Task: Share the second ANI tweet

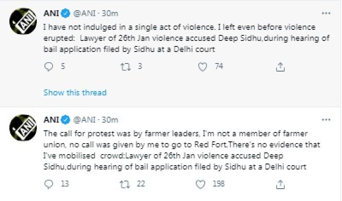Action: [280, 185]
